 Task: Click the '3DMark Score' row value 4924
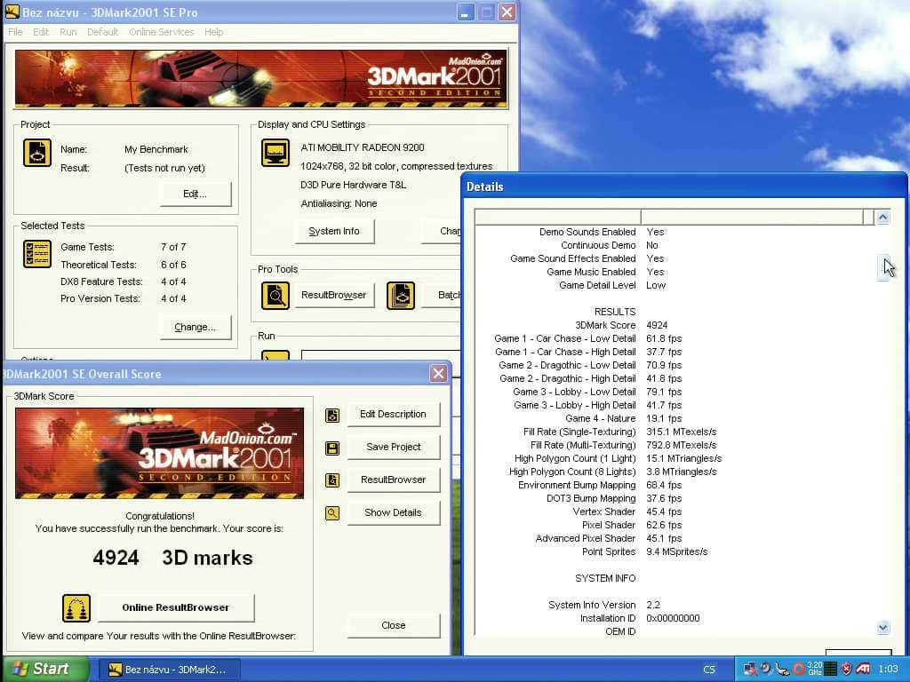(657, 325)
